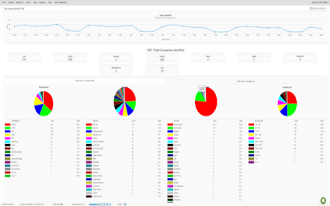The width and height of the screenshot is (330, 206).
Task: Click the red slice of the Traffic Medium pie
Action: [x=48, y=100]
